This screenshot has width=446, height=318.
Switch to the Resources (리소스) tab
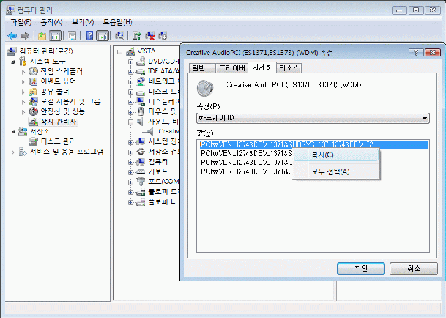point(289,68)
